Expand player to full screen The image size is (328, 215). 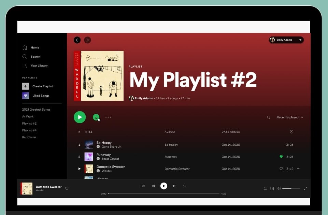(305, 188)
